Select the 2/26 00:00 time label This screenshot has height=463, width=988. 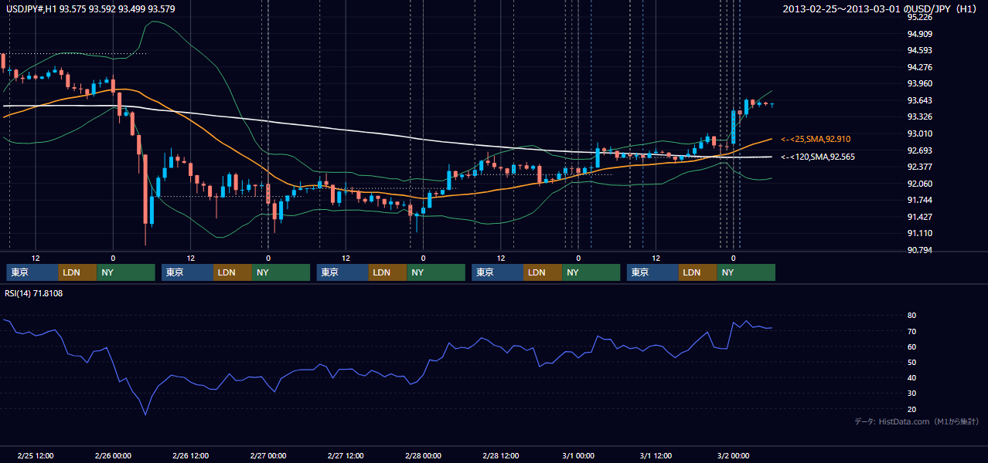point(113,456)
